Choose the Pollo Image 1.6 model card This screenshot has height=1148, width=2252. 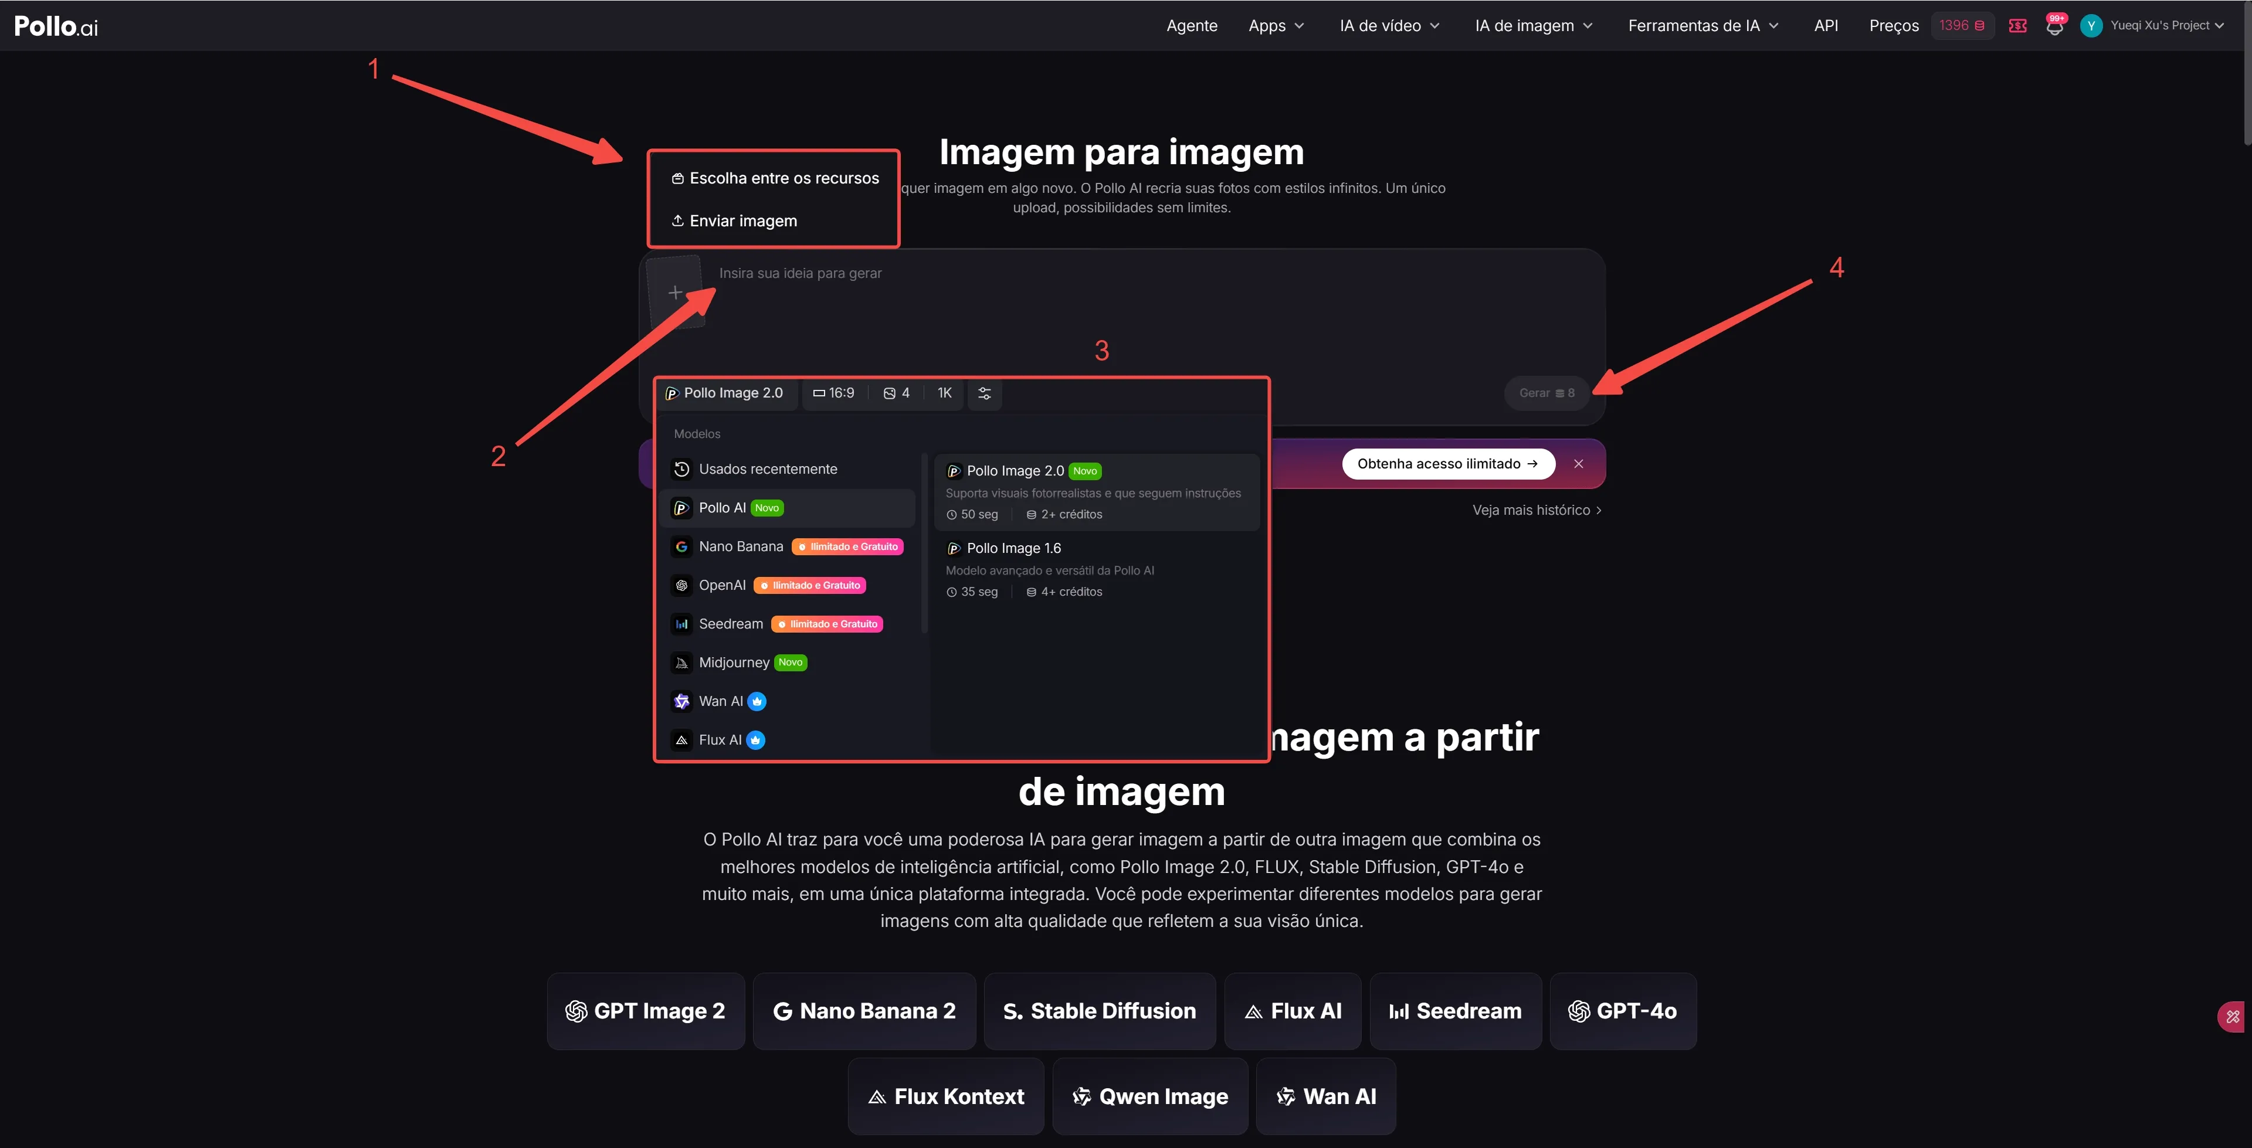click(x=1096, y=569)
